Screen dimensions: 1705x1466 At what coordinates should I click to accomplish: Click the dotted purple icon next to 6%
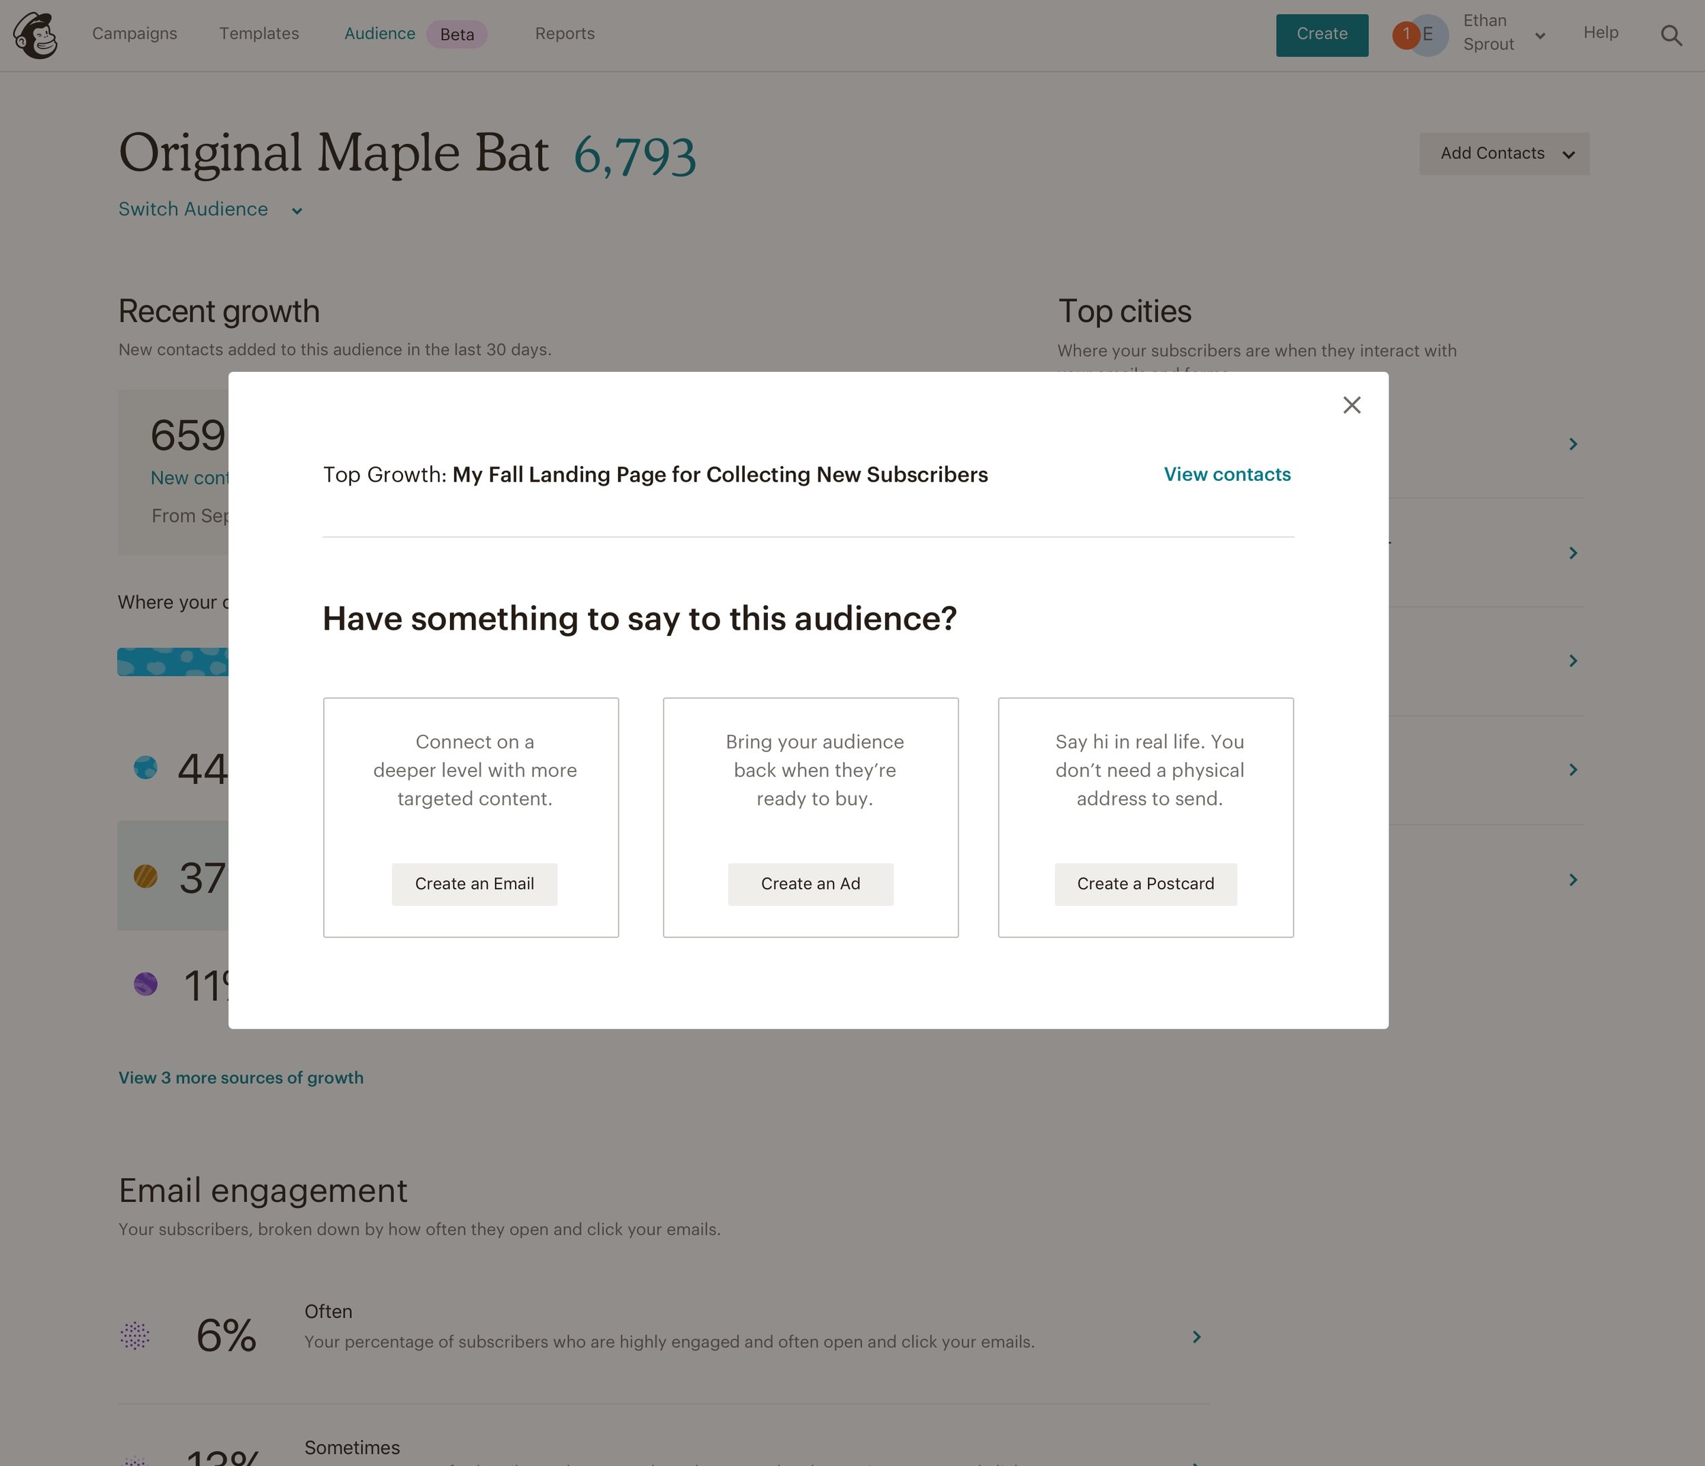pos(135,1336)
